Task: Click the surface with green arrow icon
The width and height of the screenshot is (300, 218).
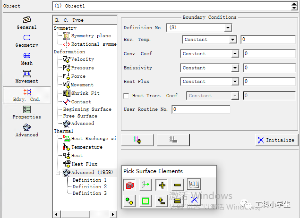Action: point(146,185)
